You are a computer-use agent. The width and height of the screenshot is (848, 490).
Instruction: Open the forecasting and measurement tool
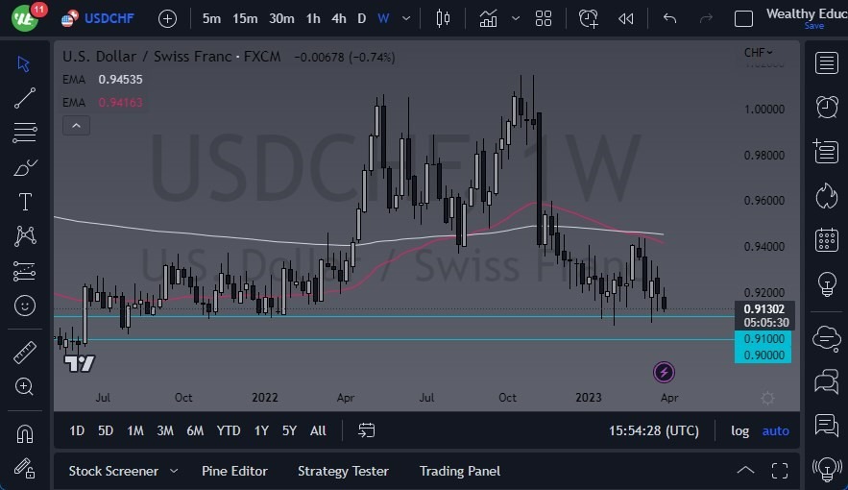click(24, 272)
